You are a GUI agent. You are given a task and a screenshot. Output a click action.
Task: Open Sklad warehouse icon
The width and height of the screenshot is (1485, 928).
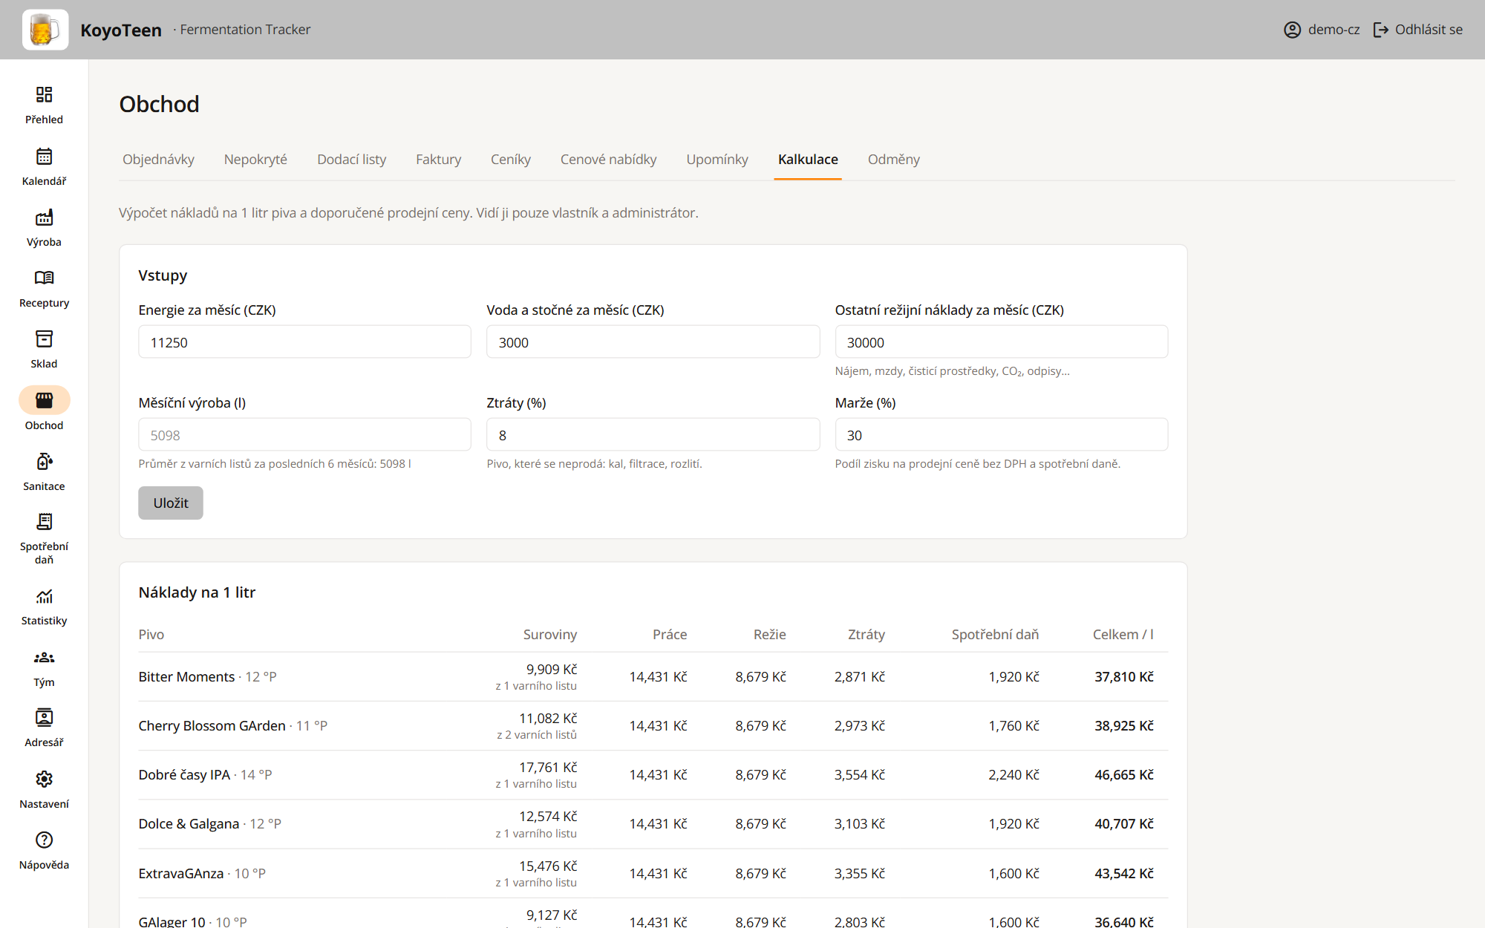(44, 339)
